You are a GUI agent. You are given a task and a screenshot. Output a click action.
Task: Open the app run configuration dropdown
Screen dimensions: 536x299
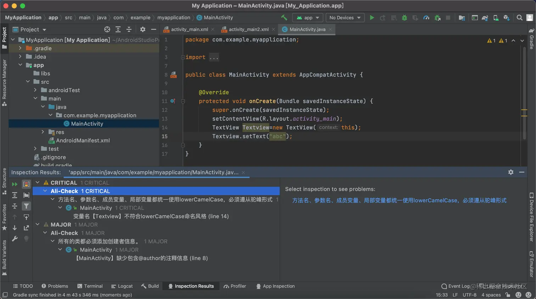[308, 18]
